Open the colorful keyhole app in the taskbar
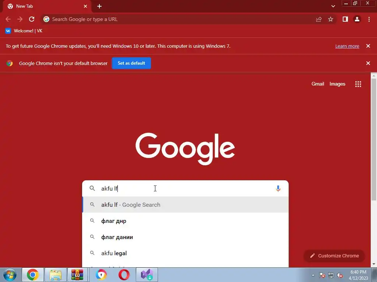 pos(101,275)
